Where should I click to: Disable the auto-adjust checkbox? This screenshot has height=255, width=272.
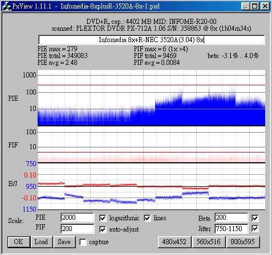103,229
